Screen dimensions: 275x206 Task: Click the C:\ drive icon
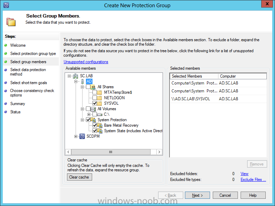pyautogui.click(x=100, y=114)
